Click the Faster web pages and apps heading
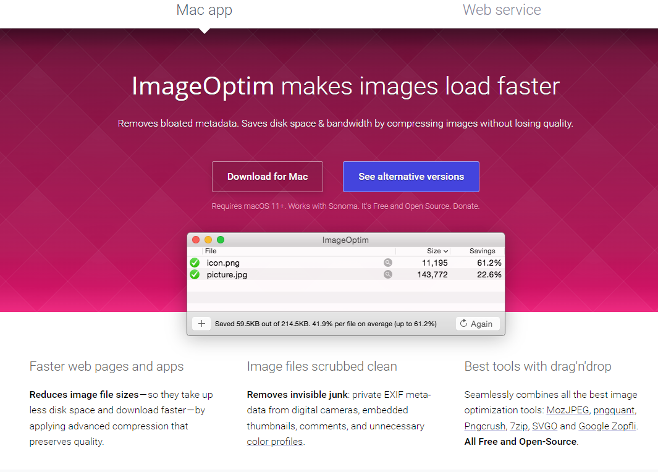658x472 pixels. click(107, 366)
